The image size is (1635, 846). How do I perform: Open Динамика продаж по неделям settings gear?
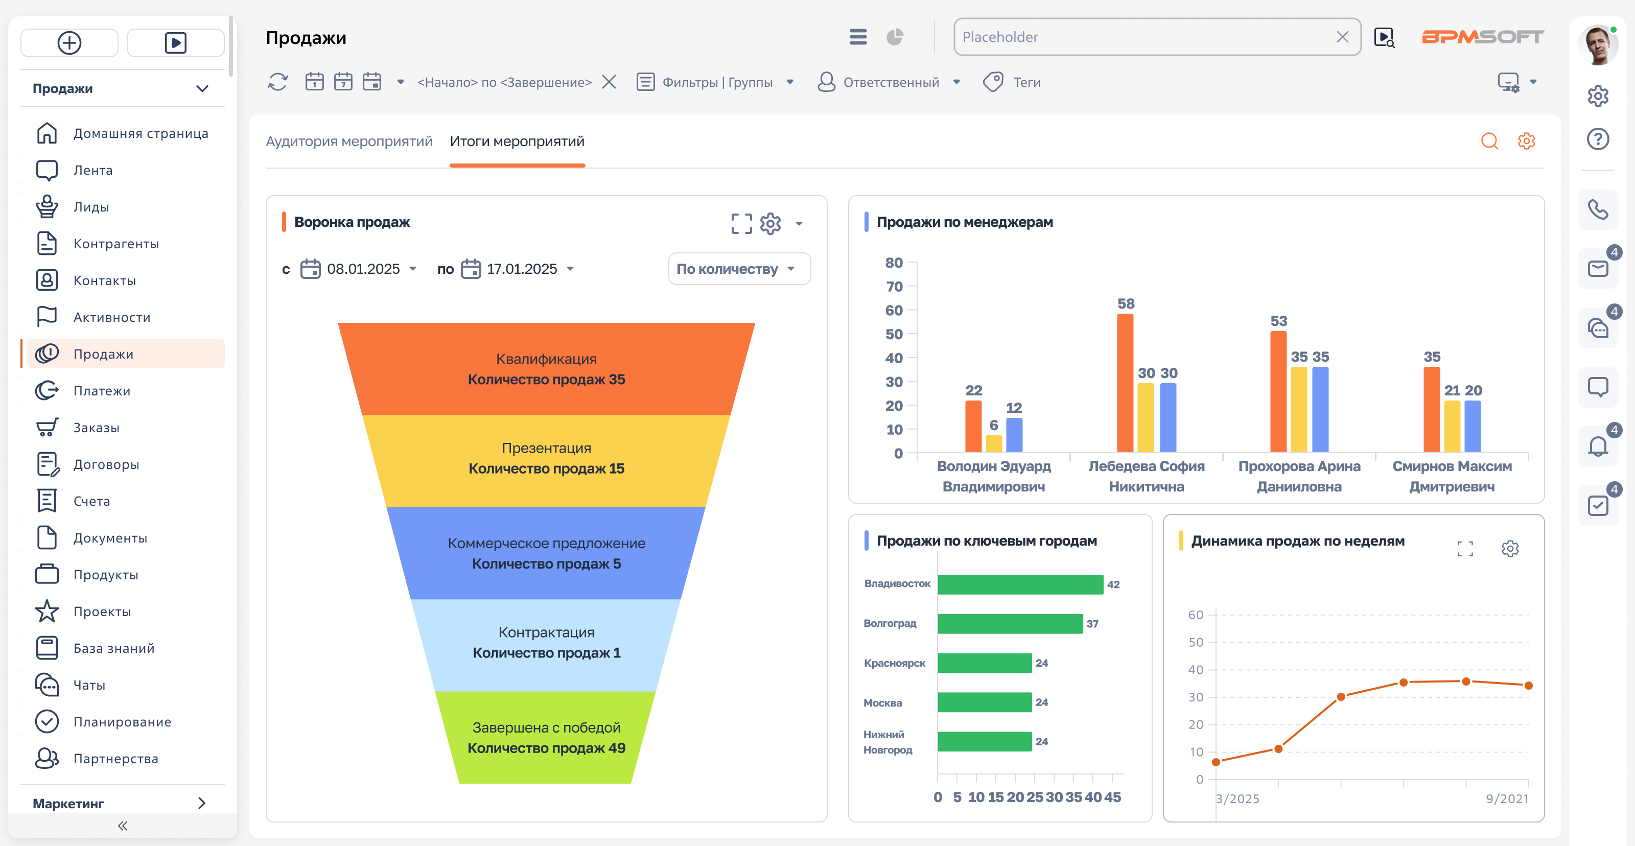pyautogui.click(x=1510, y=548)
